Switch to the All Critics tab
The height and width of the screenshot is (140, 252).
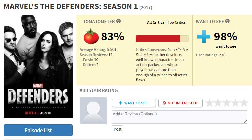click(x=155, y=22)
